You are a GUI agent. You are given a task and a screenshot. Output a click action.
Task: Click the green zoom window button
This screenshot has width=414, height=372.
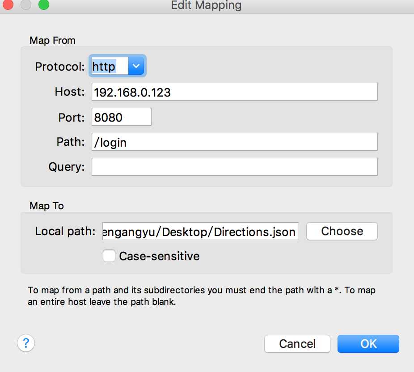[43, 4]
